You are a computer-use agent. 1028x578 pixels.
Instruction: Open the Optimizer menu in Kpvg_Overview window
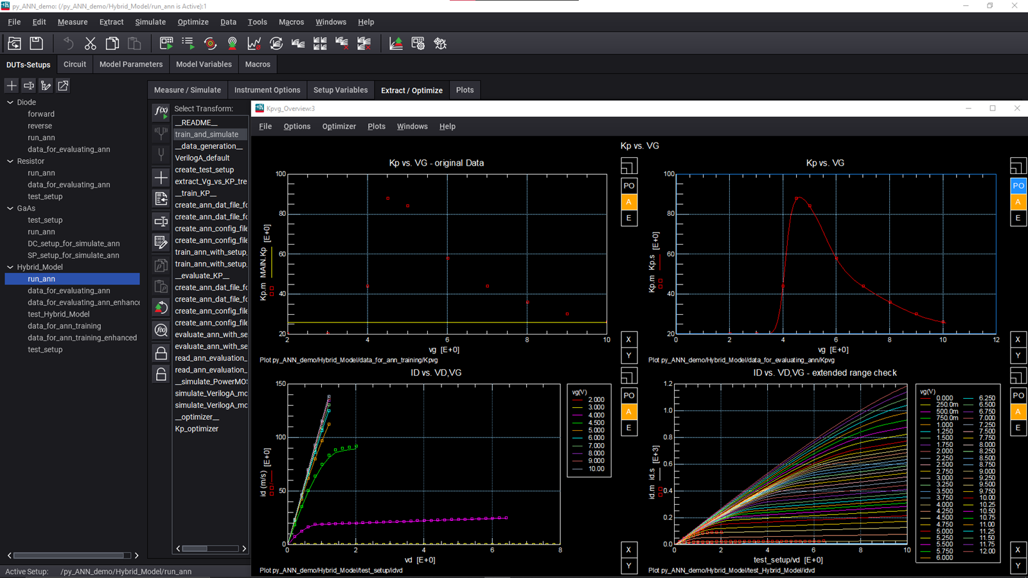[x=339, y=126]
